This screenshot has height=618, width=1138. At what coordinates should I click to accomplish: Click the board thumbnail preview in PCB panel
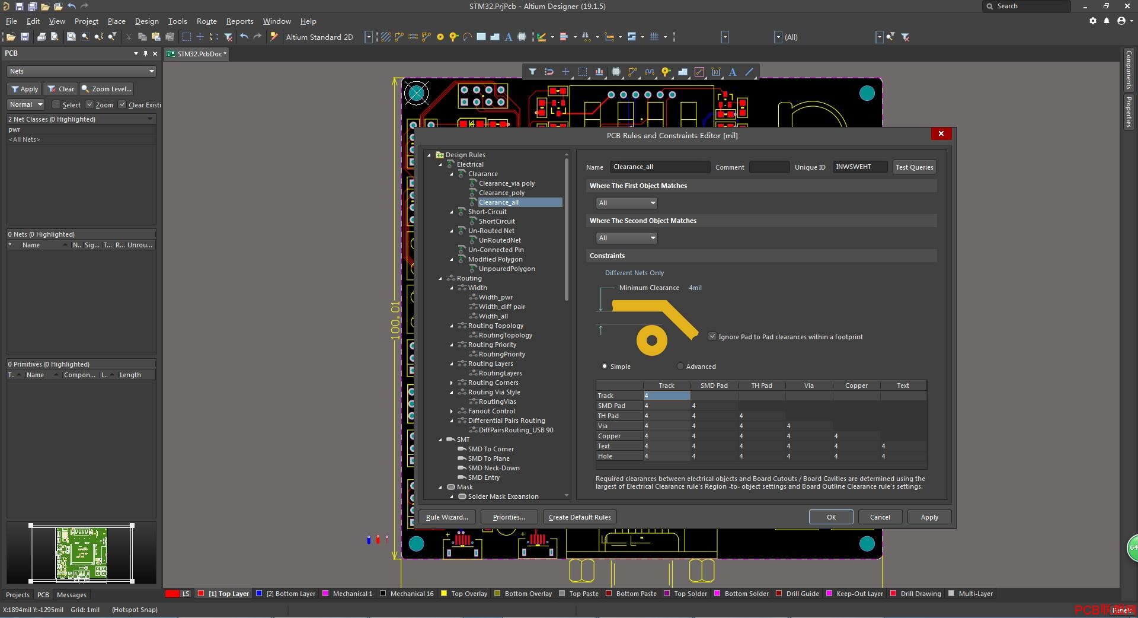81,554
